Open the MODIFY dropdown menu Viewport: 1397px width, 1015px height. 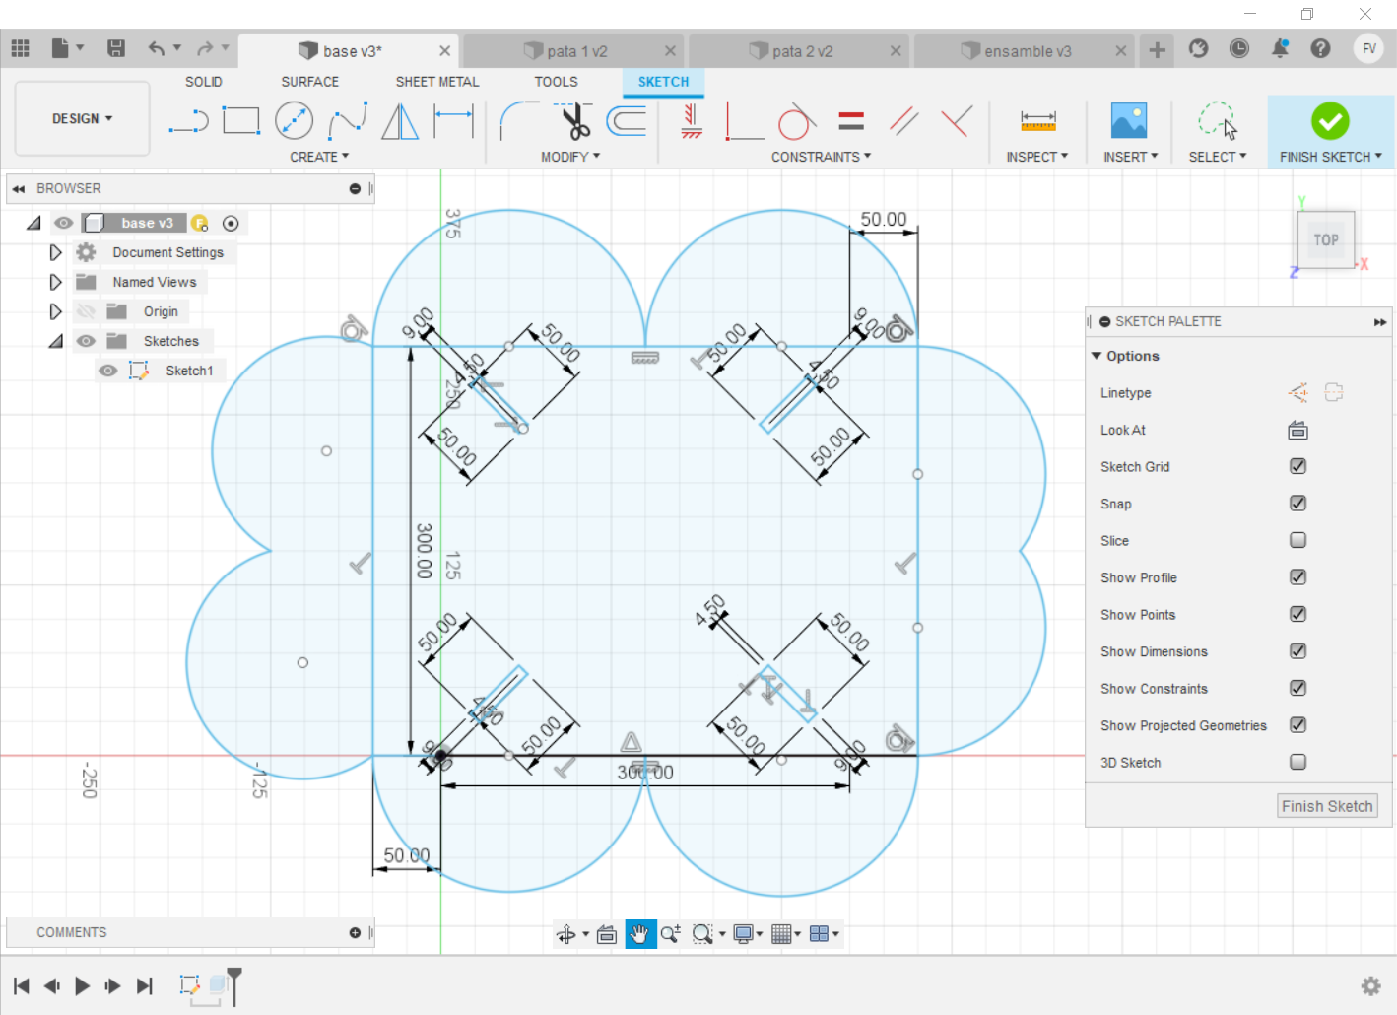pyautogui.click(x=570, y=157)
